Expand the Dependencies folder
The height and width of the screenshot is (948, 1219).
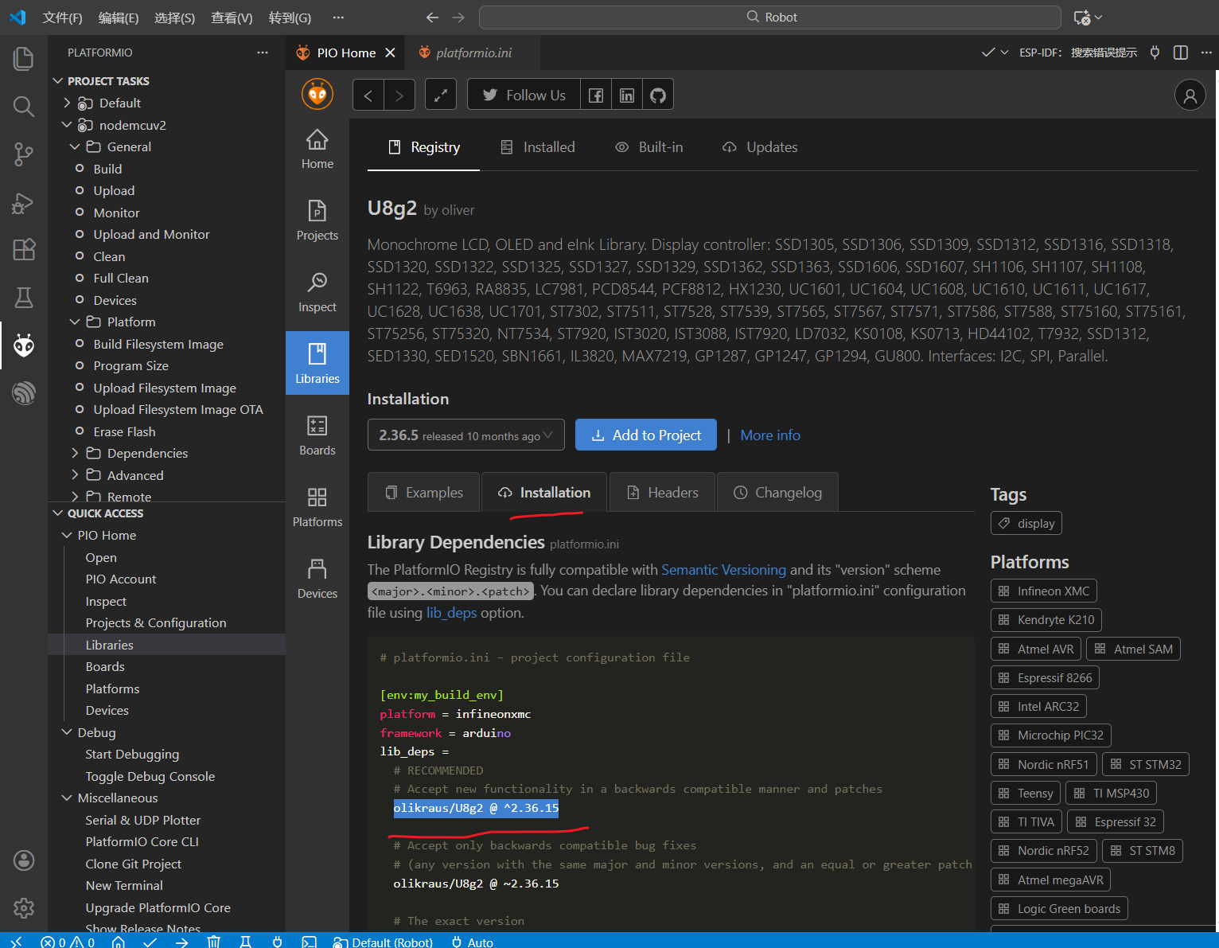tap(76, 453)
